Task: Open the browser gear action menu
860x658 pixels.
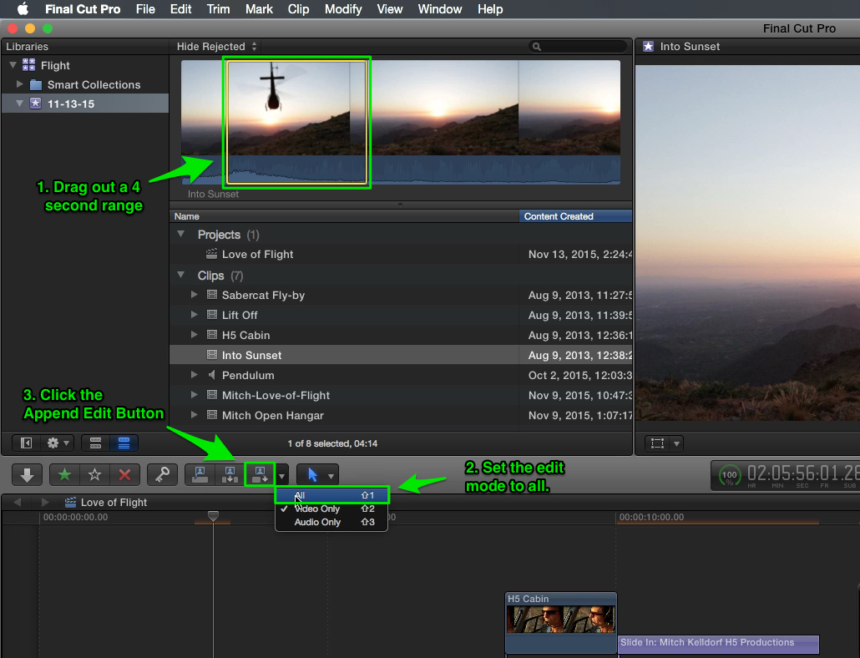Action: pyautogui.click(x=58, y=443)
